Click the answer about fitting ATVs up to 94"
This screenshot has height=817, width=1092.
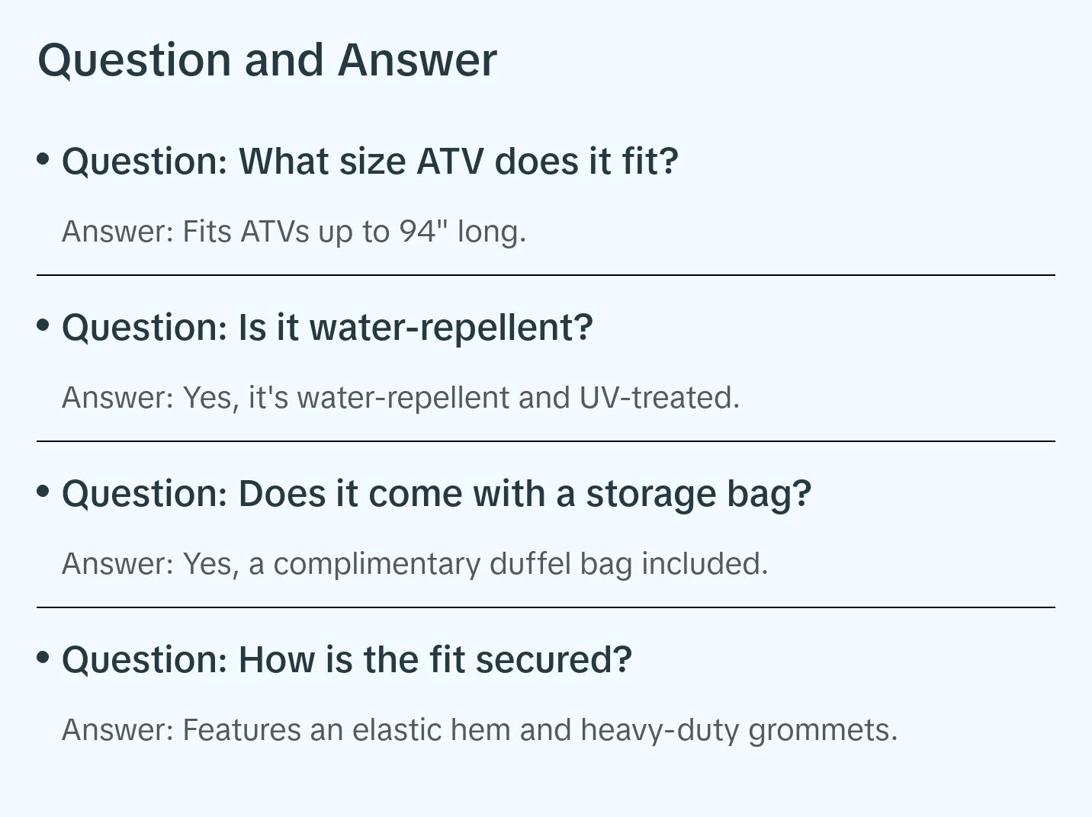[x=294, y=232]
